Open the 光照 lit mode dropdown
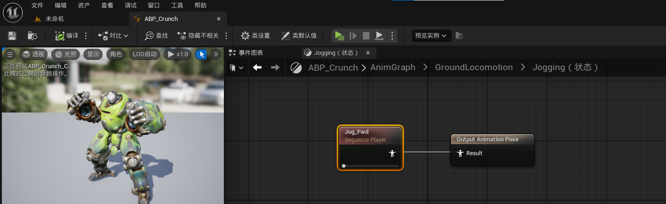The width and height of the screenshot is (666, 204). [x=65, y=54]
